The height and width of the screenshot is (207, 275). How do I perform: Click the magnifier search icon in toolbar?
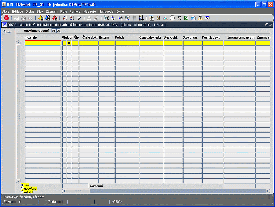(x=127, y=18)
